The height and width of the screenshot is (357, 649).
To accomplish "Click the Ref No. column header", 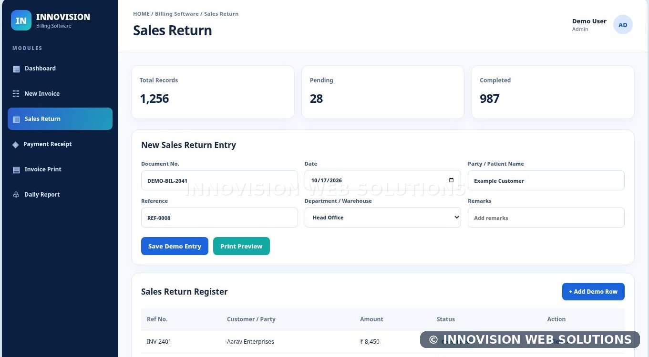I will pos(157,319).
